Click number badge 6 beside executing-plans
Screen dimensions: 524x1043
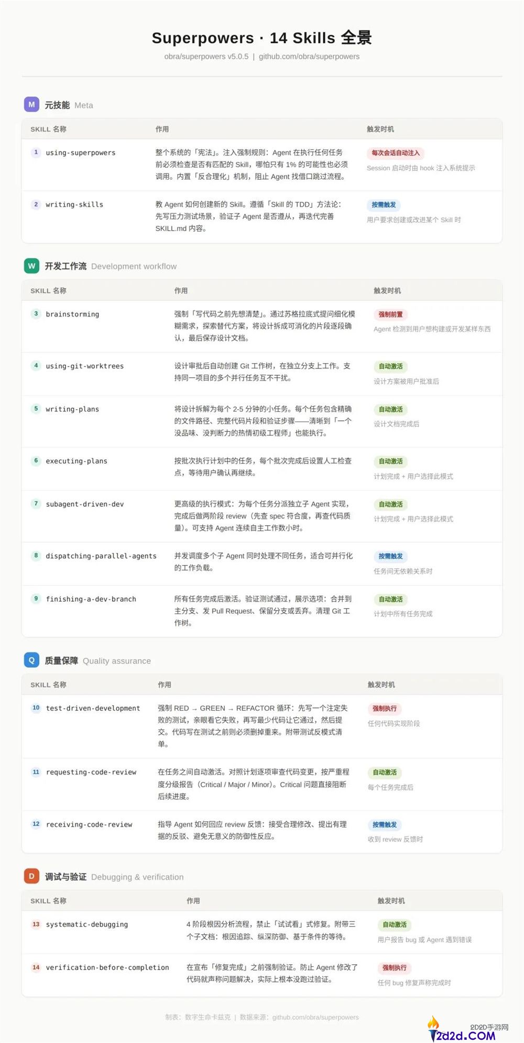36,461
